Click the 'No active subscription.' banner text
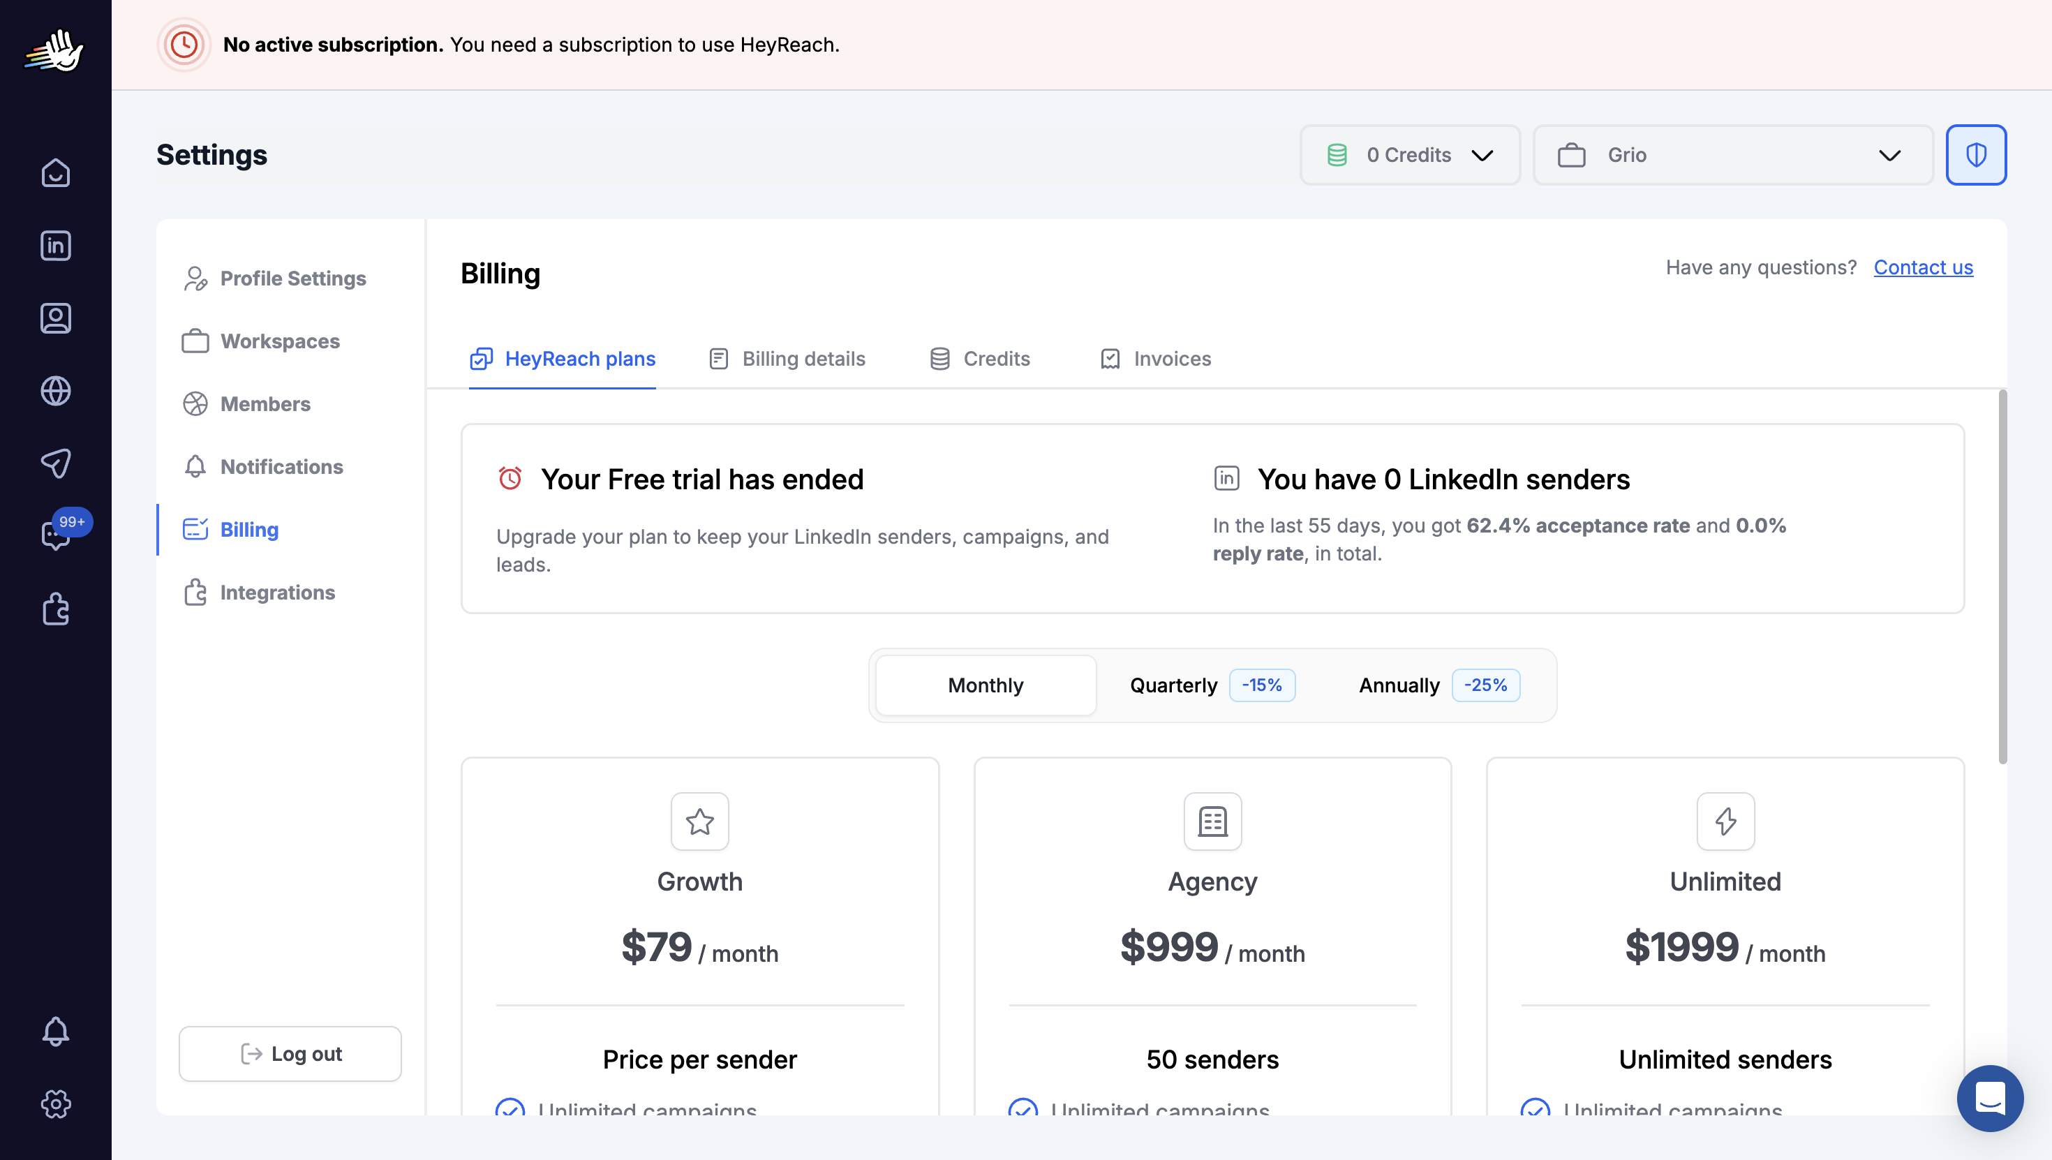Viewport: 2052px width, 1160px height. pyautogui.click(x=333, y=45)
